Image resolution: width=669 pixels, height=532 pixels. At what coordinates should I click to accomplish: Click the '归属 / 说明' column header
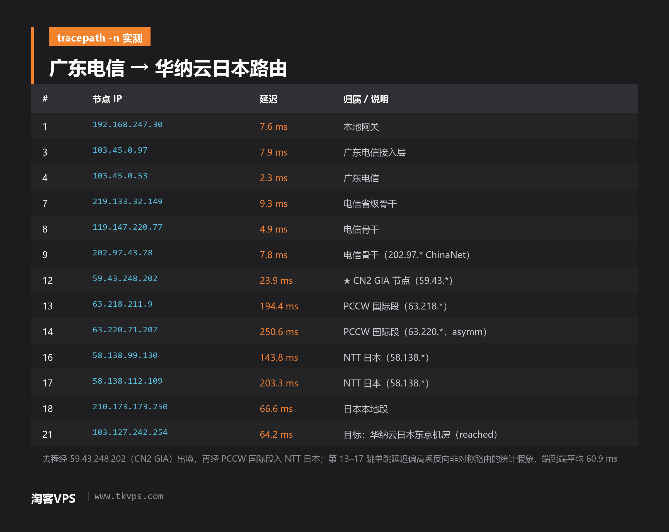[x=366, y=99]
